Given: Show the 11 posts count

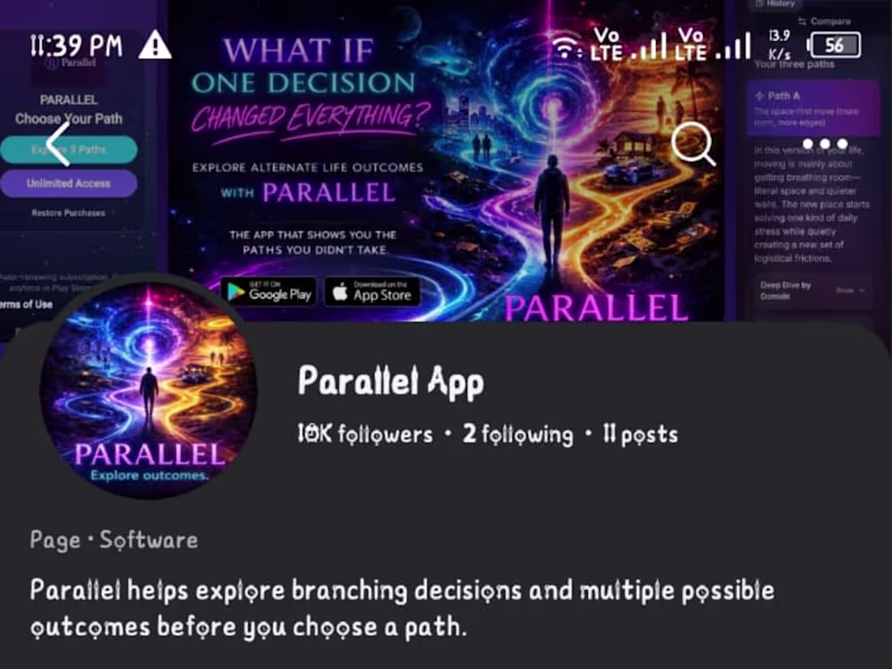Looking at the screenshot, I should (x=641, y=435).
